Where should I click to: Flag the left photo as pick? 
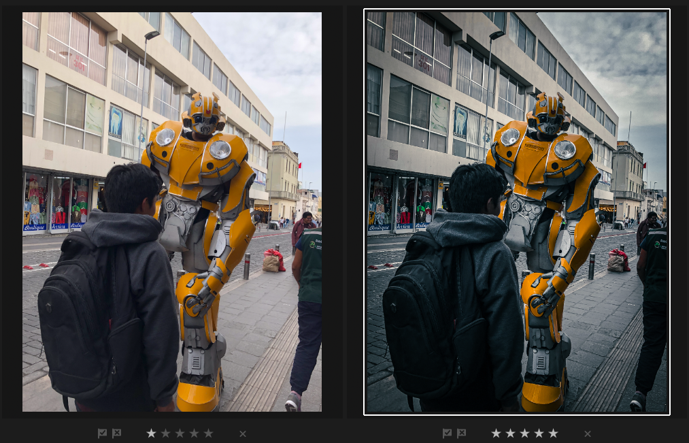[102, 433]
